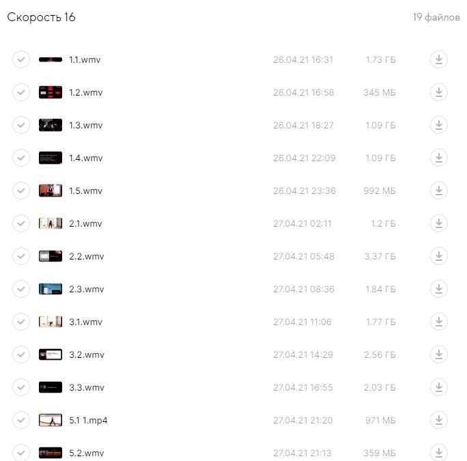Download the 2.2.wmv file
The height and width of the screenshot is (461, 467).
point(439,256)
